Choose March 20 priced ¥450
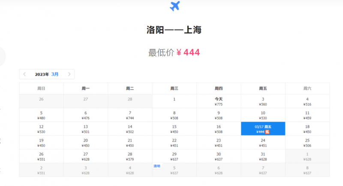The image size is (343, 186). click(x=86, y=142)
